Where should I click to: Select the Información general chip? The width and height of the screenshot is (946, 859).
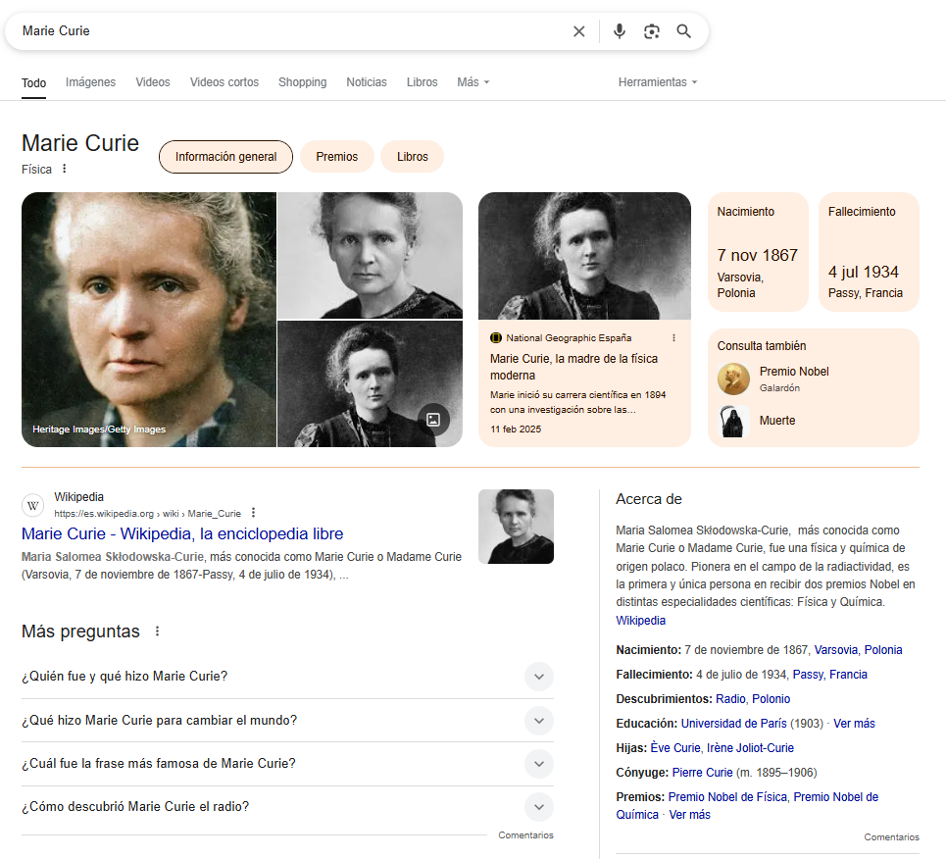click(x=225, y=157)
